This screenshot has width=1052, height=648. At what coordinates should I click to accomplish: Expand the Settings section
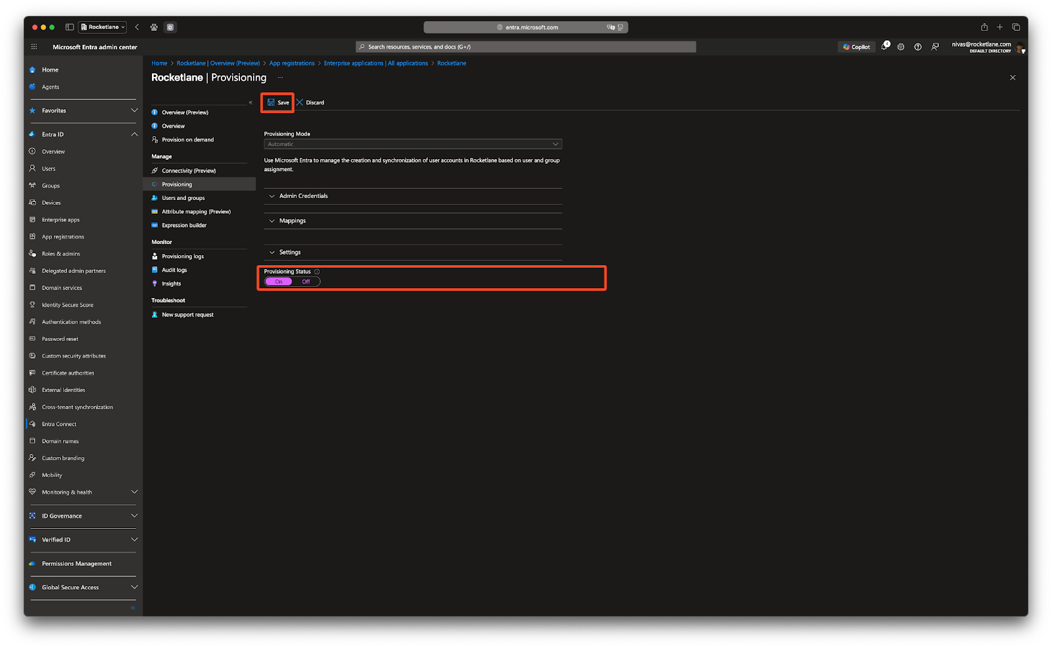413,253
